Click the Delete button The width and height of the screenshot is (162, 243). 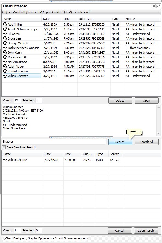pyautogui.click(x=120, y=101)
